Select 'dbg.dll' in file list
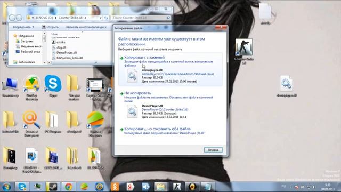 59,47
